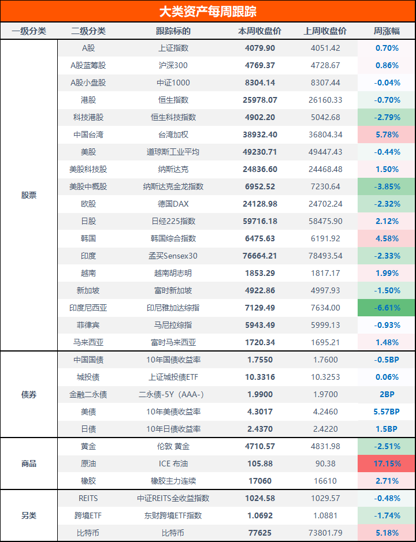Screen dimensions: 416x542
Task: Select the 一级分类 column header
Action: point(29,31)
